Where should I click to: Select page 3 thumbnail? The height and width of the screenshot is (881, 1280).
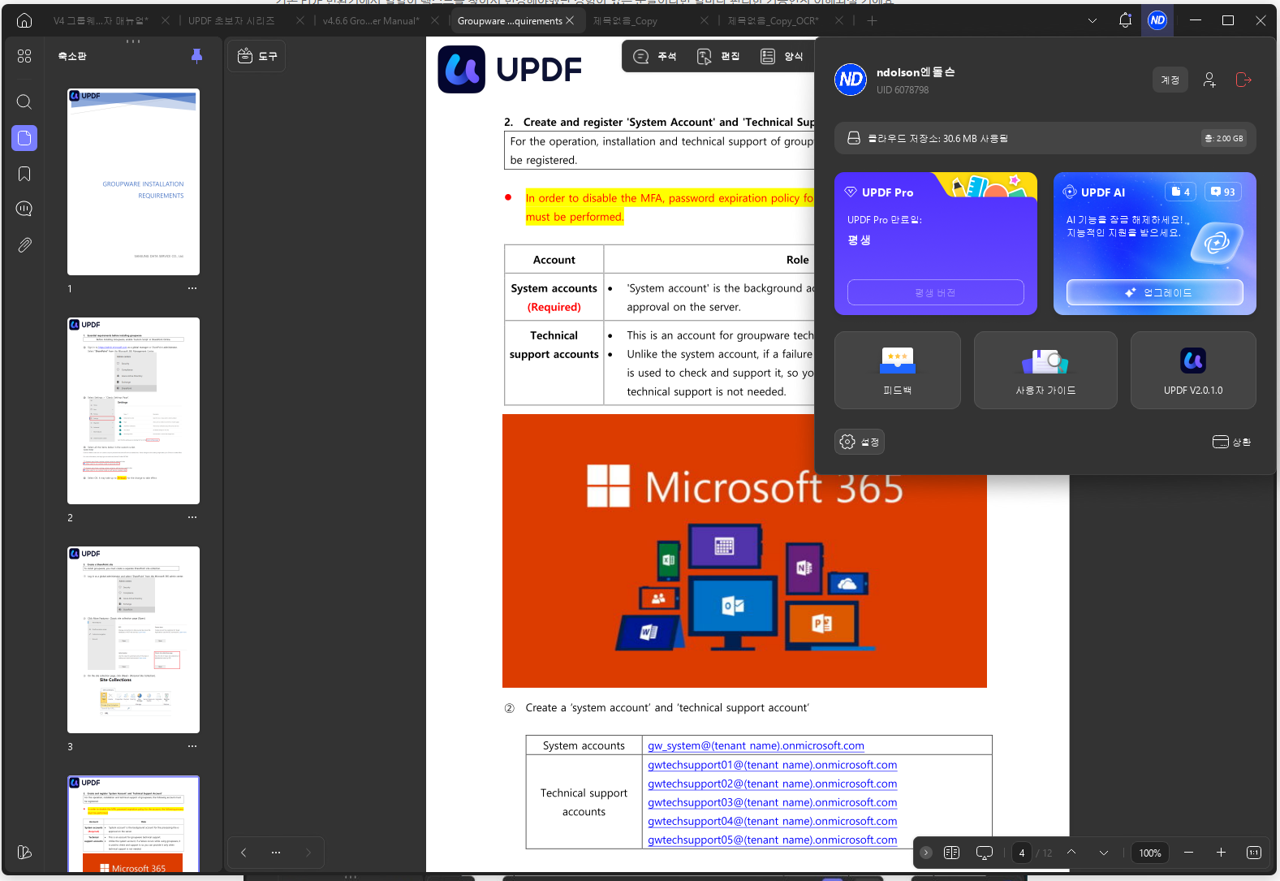(x=133, y=640)
